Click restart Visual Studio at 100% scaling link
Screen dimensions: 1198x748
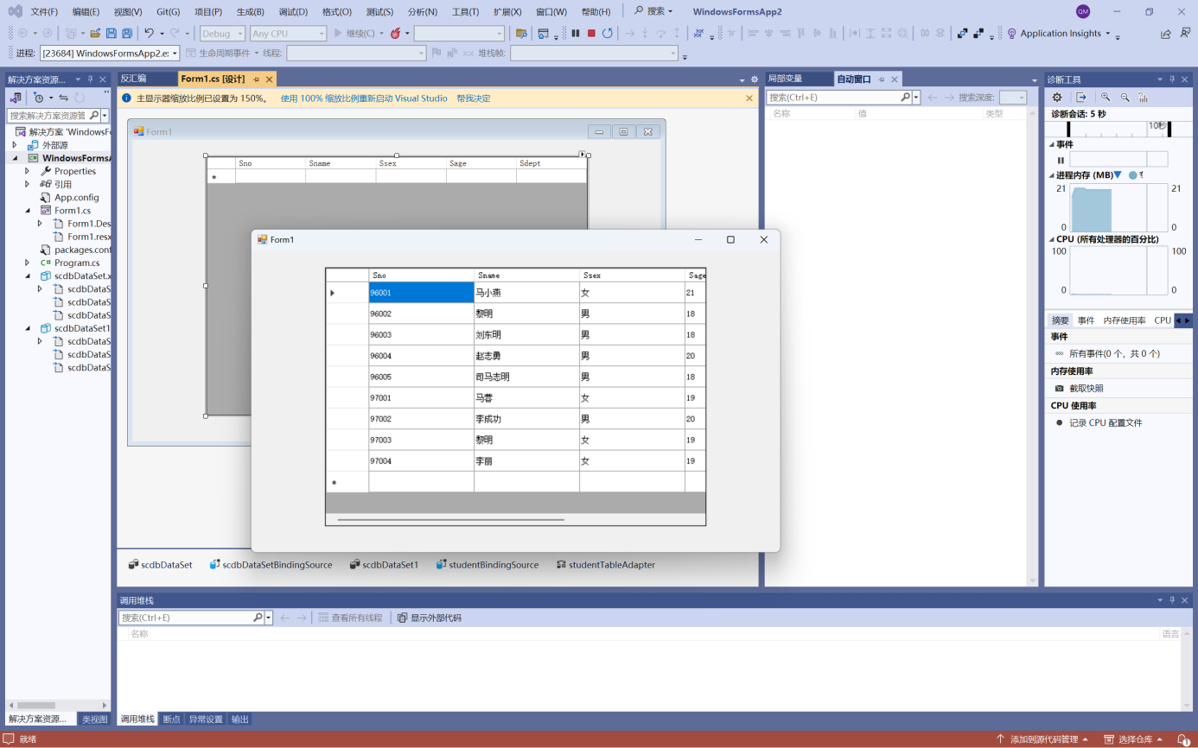click(364, 98)
